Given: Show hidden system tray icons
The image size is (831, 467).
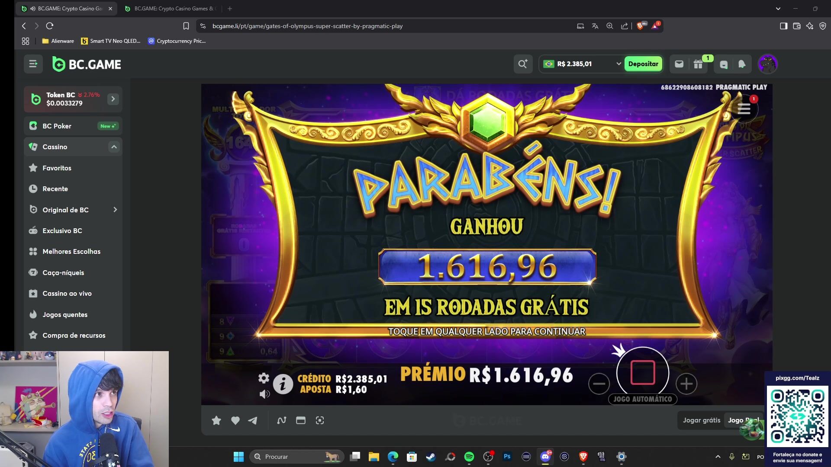Looking at the screenshot, I should [718, 457].
